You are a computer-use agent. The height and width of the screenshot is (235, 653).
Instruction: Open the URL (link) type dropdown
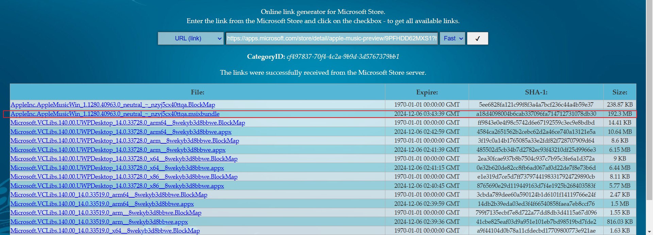[190, 38]
